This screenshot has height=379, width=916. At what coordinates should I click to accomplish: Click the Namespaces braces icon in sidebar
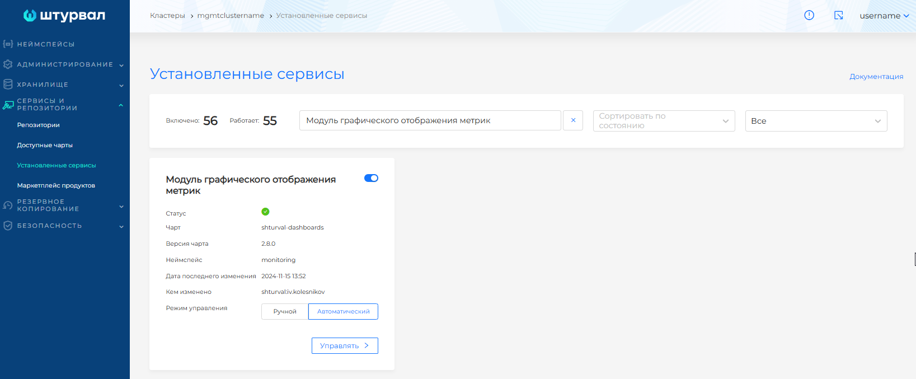click(x=8, y=44)
